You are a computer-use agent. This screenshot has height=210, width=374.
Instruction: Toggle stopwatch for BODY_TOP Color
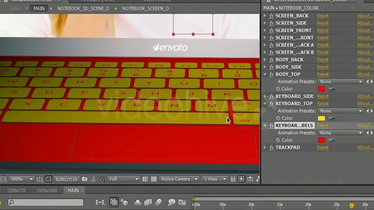click(278, 89)
